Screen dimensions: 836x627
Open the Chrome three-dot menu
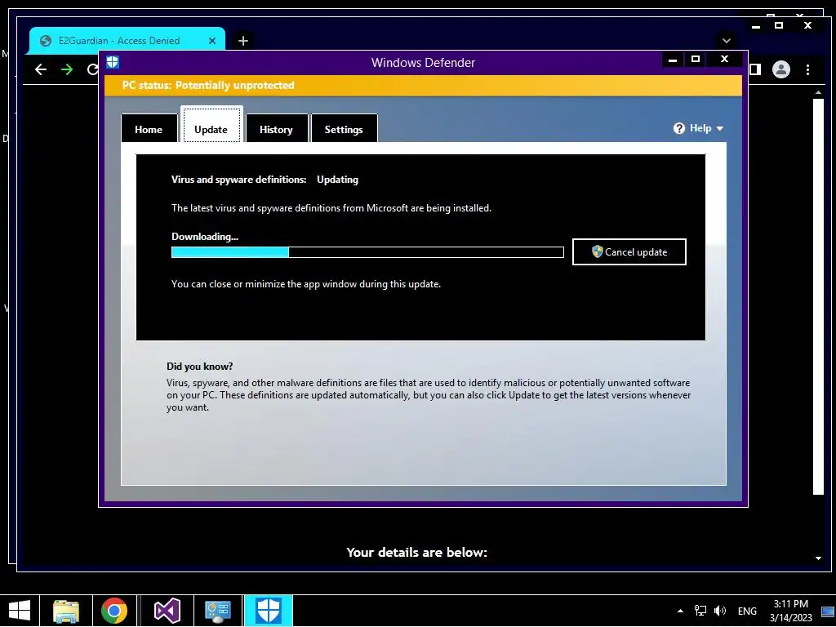807,69
